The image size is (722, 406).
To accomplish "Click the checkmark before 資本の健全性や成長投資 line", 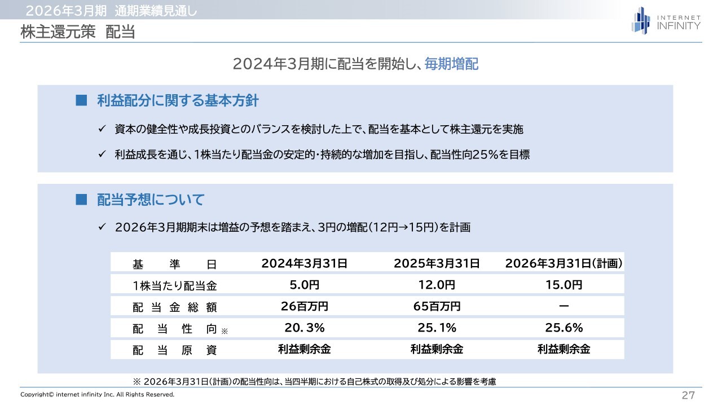I will click(x=102, y=130).
